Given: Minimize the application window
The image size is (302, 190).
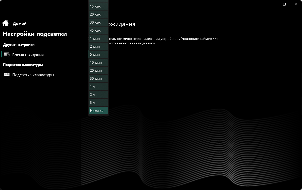Looking at the screenshot, I should [273, 4].
